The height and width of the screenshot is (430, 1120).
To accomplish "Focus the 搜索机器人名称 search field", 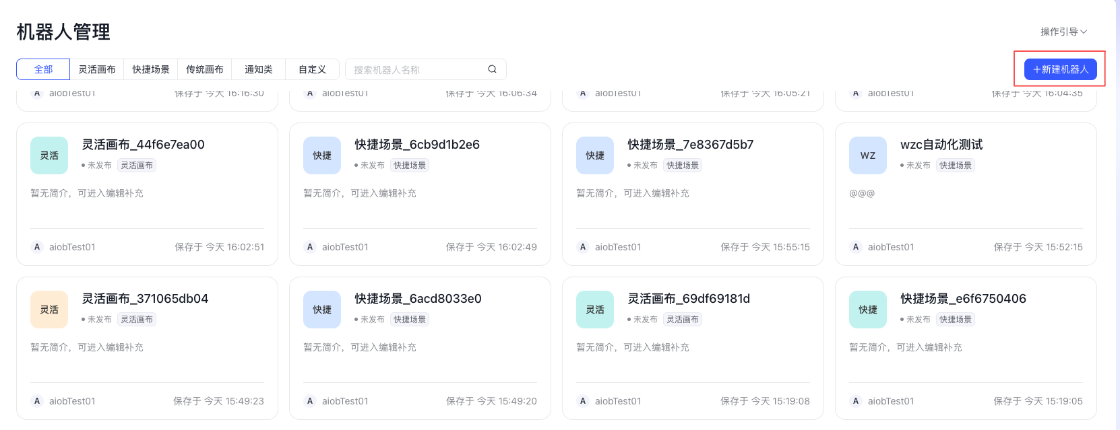I will click(418, 69).
